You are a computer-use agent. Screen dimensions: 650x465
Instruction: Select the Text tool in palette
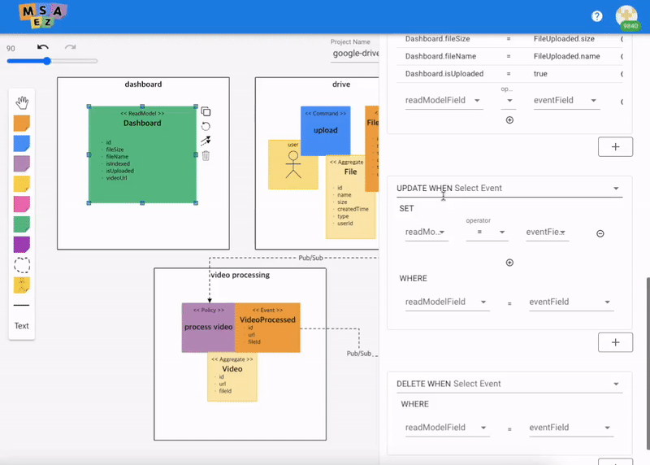point(22,326)
